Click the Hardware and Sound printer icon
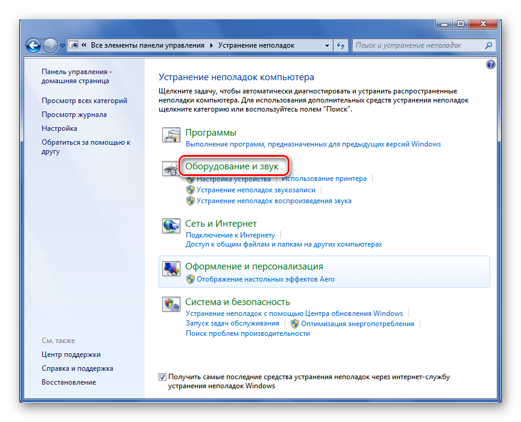This screenshot has height=422, width=521. [x=170, y=170]
